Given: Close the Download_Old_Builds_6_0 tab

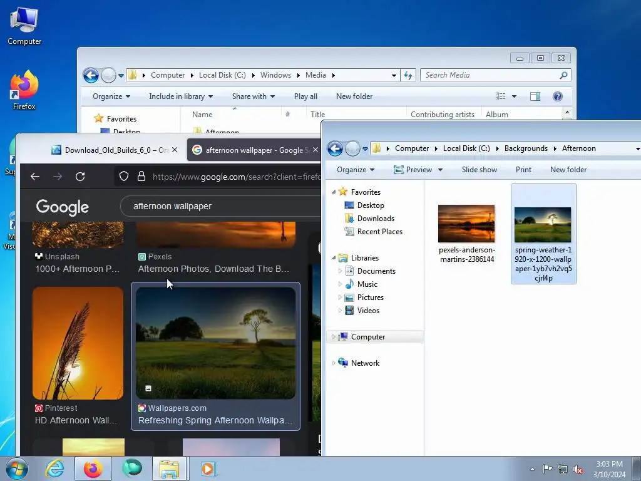Looking at the screenshot, I should [x=175, y=150].
